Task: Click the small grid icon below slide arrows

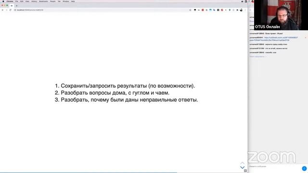Action: click(245, 171)
